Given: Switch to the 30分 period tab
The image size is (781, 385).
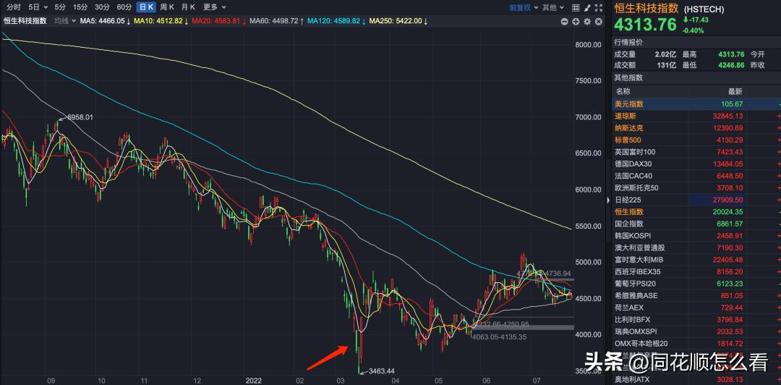Looking at the screenshot, I should click(102, 7).
